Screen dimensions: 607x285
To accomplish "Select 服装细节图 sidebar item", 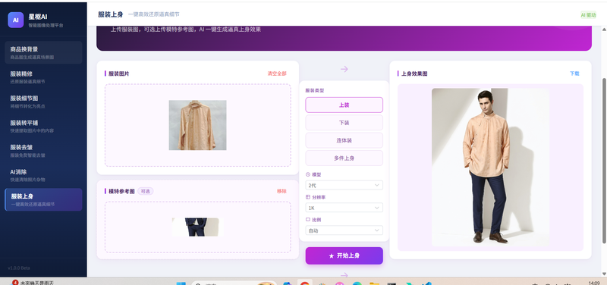I will pyautogui.click(x=43, y=102).
